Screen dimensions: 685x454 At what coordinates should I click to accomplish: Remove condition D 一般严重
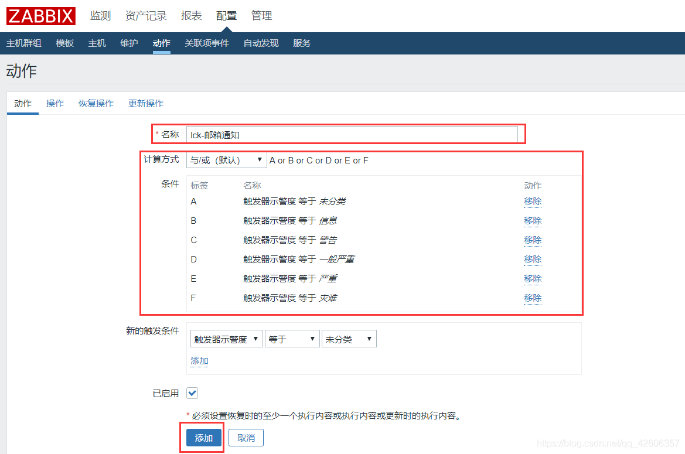[x=533, y=260]
